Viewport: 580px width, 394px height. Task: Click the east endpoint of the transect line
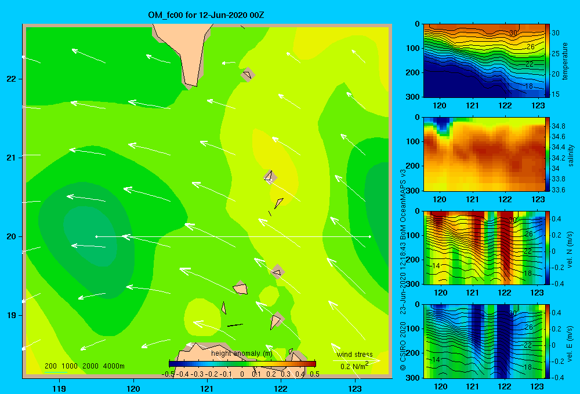pos(369,236)
